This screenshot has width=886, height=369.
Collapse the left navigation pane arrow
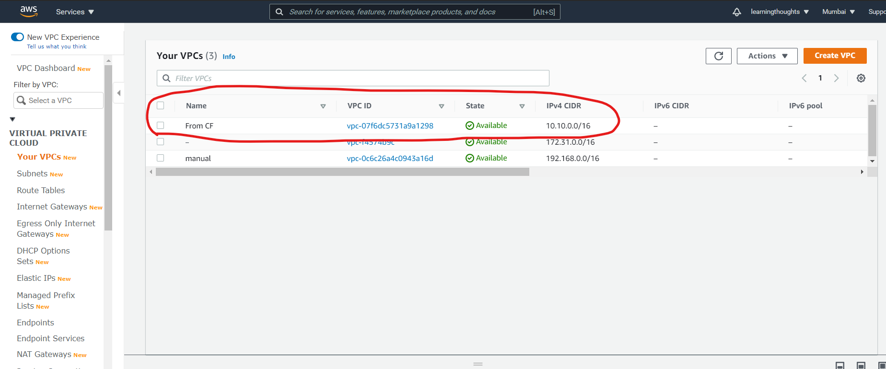coord(118,93)
